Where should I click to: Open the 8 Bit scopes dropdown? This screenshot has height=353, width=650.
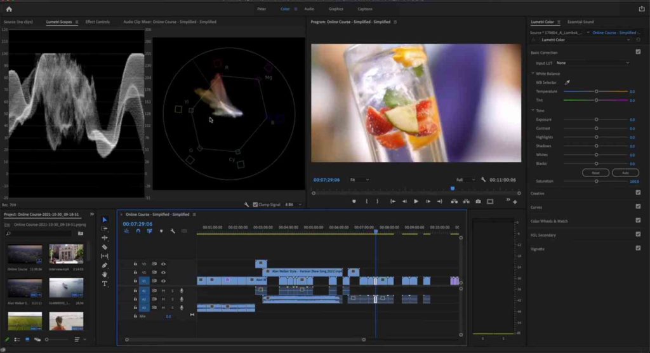tap(293, 204)
